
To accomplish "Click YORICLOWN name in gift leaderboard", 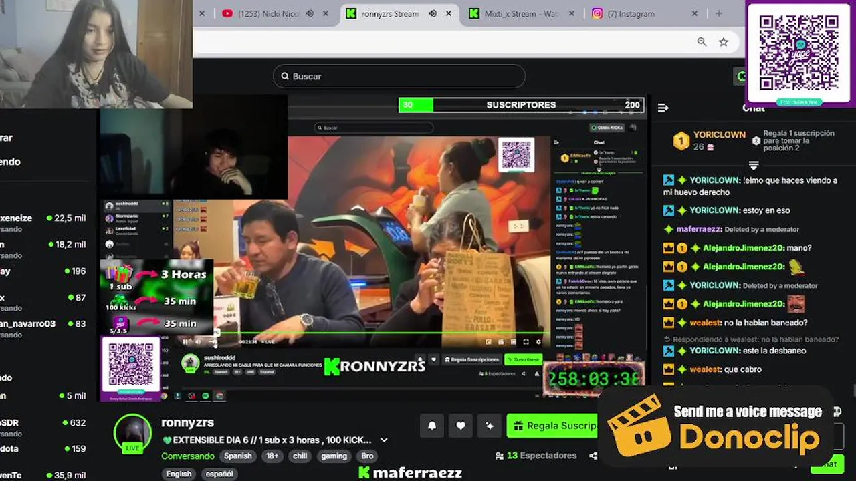I will click(720, 134).
